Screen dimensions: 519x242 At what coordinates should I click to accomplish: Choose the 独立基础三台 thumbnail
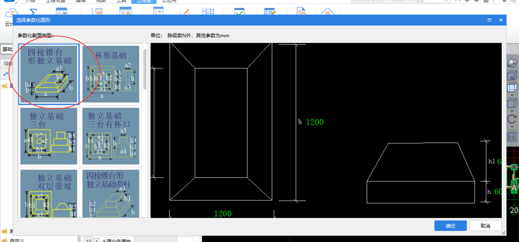(x=49, y=136)
